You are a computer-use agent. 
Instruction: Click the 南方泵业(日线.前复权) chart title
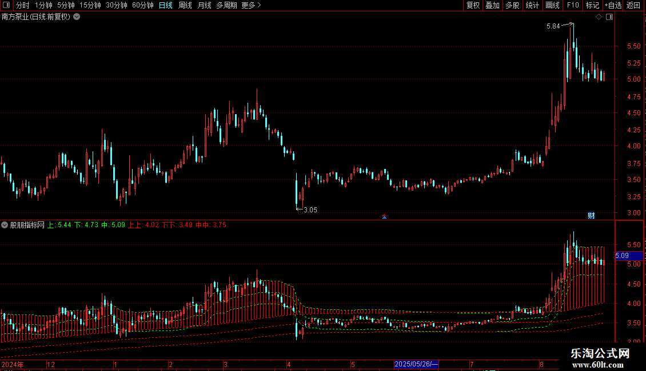point(36,17)
